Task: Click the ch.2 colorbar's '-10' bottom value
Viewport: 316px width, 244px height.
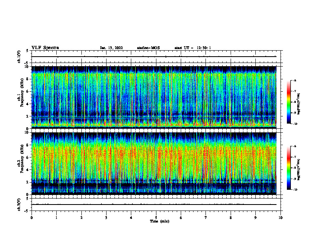Action: (x=295, y=189)
